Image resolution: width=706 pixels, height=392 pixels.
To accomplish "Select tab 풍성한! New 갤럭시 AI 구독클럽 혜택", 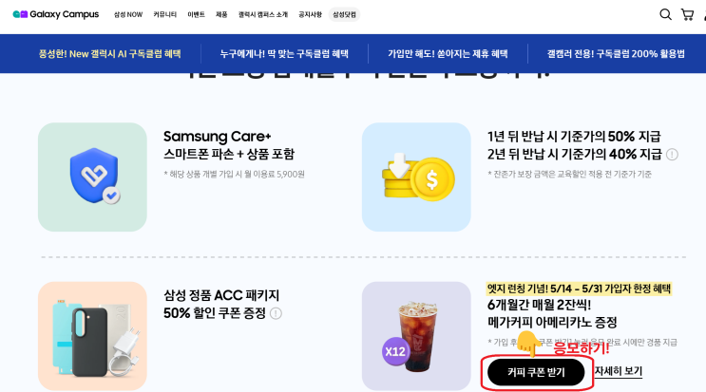I will [110, 54].
